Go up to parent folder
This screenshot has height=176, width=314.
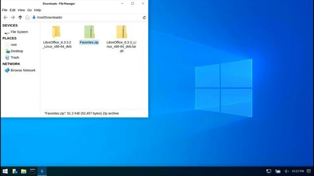tap(20, 18)
